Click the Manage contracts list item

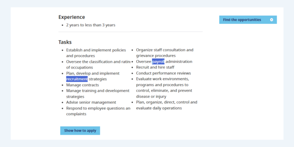pyautogui.click(x=82, y=85)
